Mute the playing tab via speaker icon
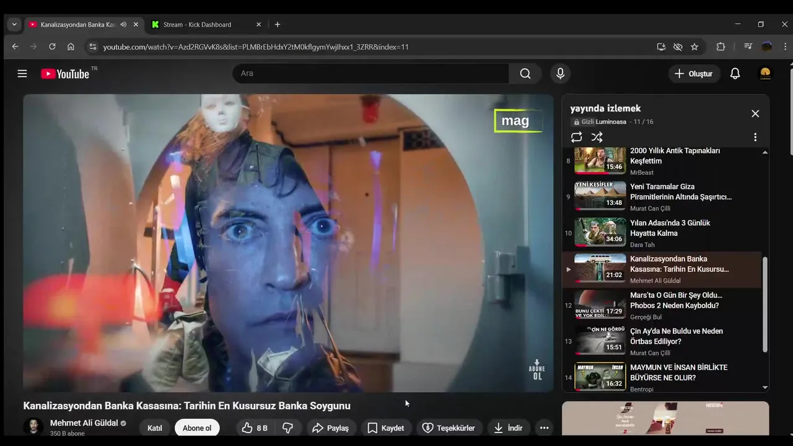 [123, 25]
